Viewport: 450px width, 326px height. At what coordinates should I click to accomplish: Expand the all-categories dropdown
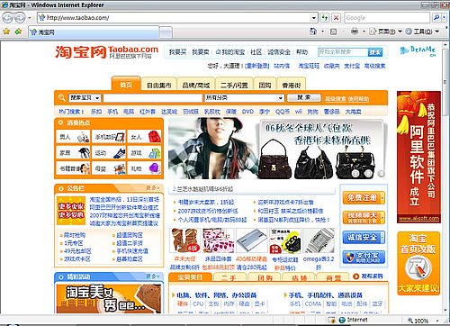pos(244,98)
